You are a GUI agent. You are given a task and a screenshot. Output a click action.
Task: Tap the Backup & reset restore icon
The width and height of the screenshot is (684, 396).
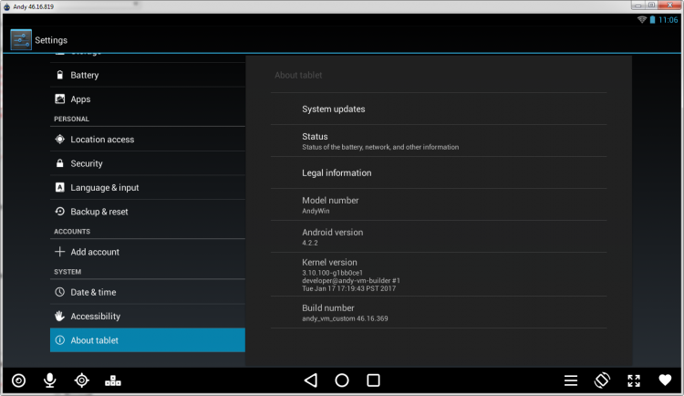pyautogui.click(x=60, y=212)
